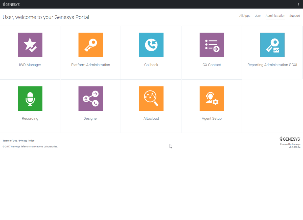The height and width of the screenshot is (220, 303).
Task: Click the Genesys logo in header
Action: coord(11,5)
